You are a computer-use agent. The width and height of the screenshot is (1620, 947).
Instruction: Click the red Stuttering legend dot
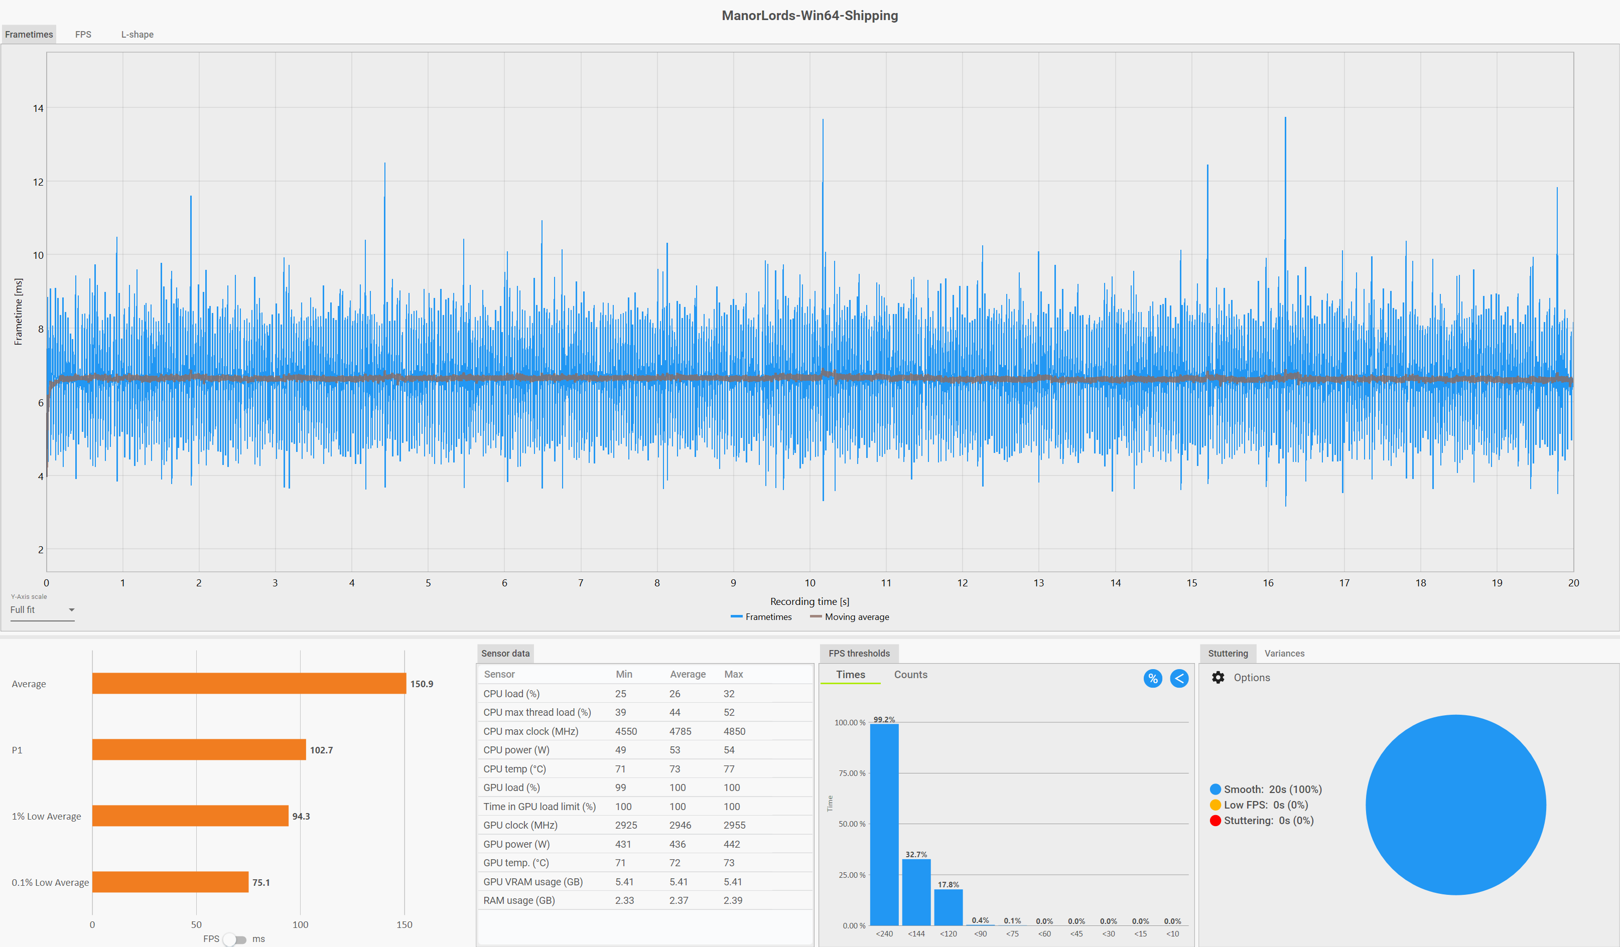click(1215, 821)
